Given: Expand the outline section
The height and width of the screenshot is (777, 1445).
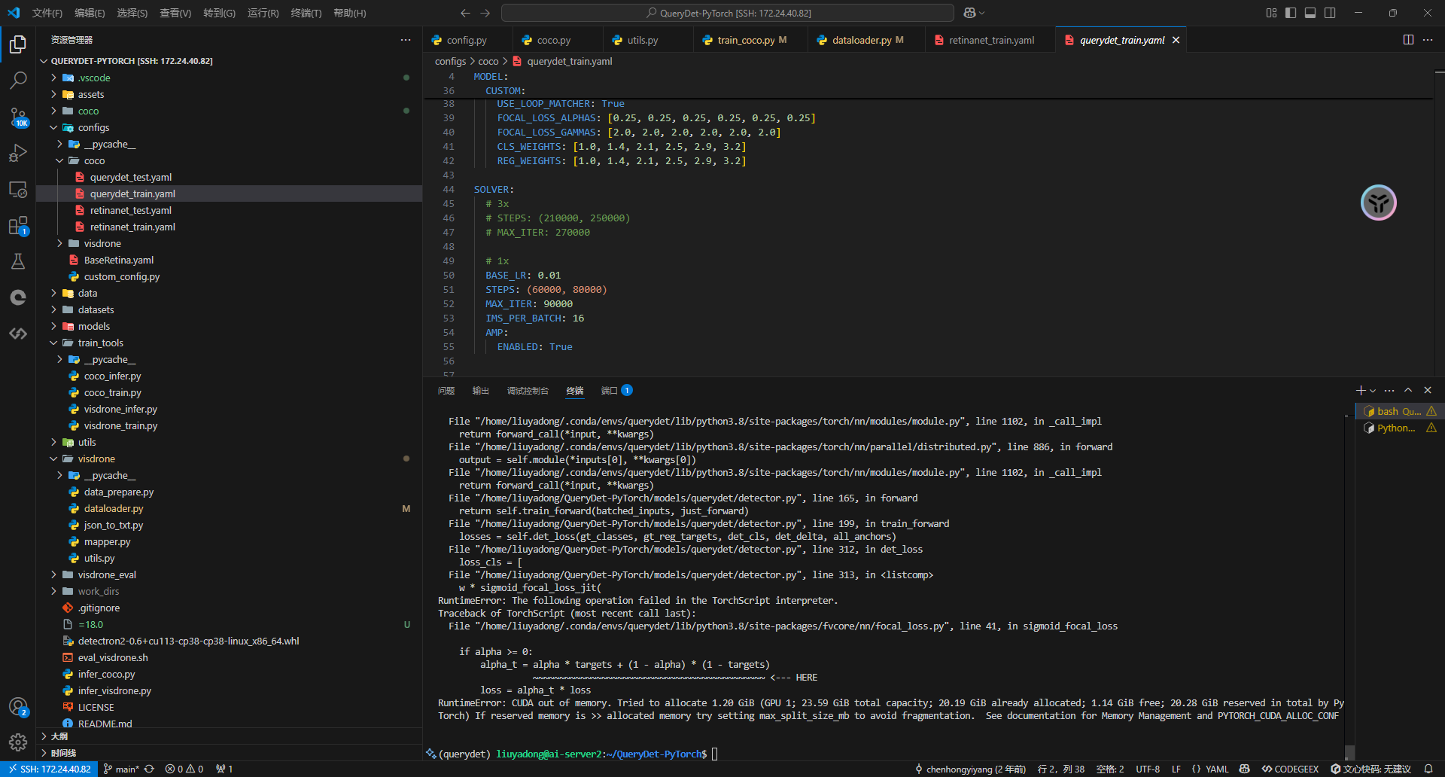Looking at the screenshot, I should pyautogui.click(x=230, y=736).
